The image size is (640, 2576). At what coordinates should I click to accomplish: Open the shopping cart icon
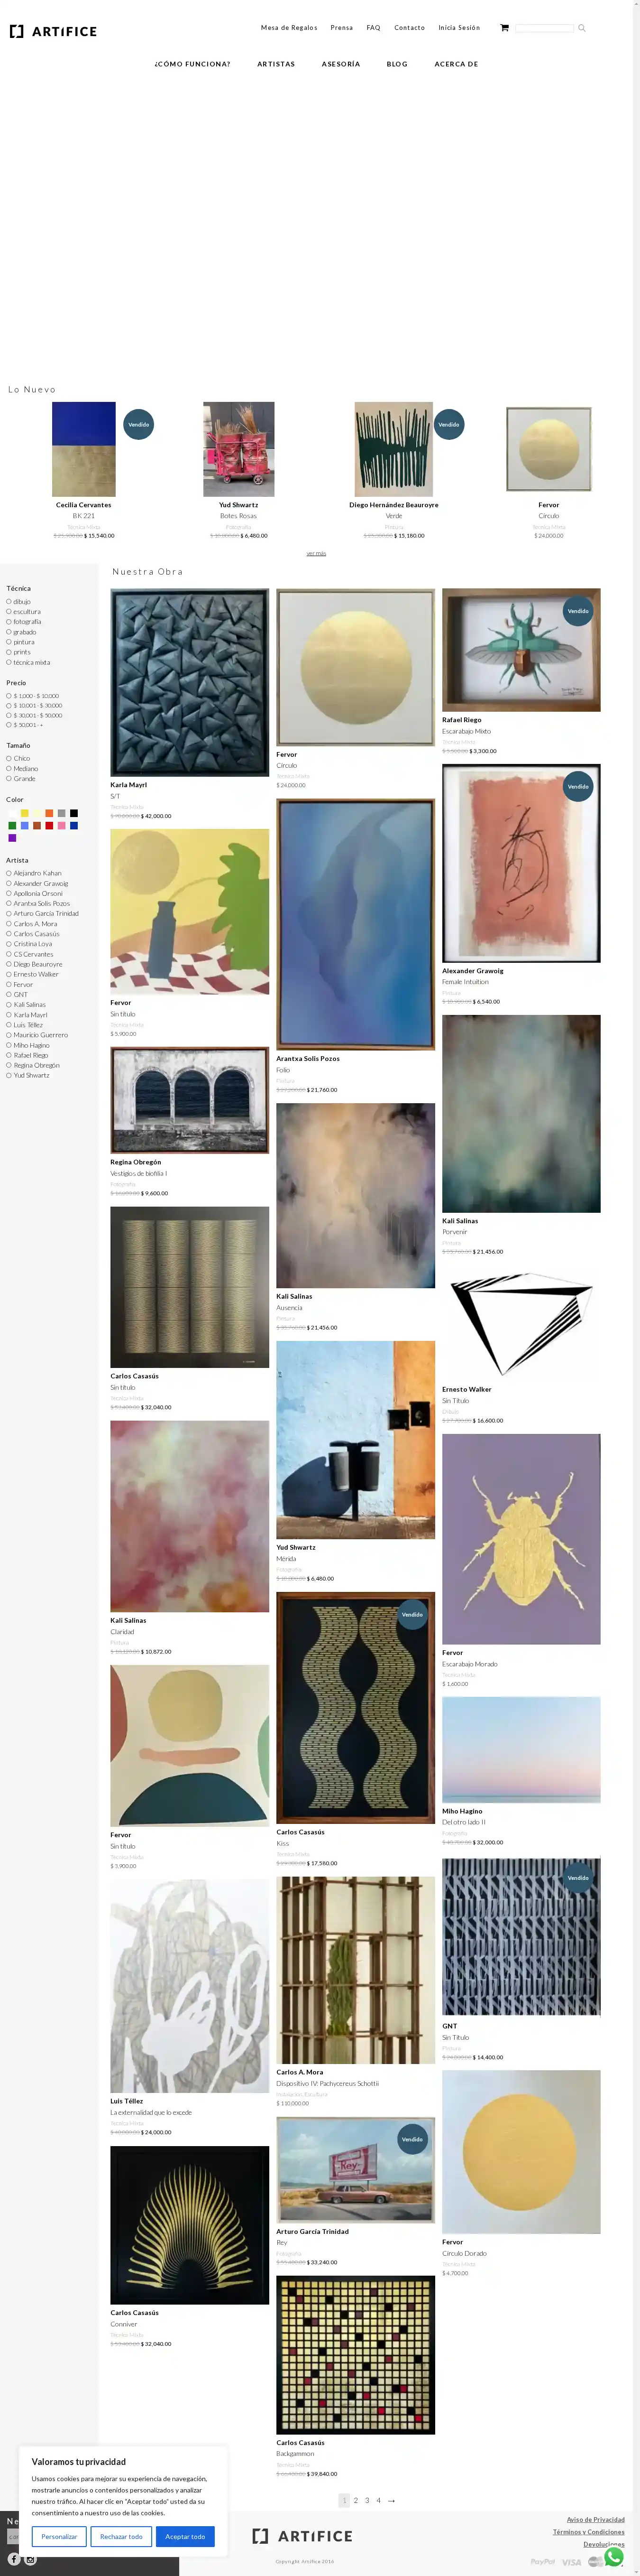[504, 28]
